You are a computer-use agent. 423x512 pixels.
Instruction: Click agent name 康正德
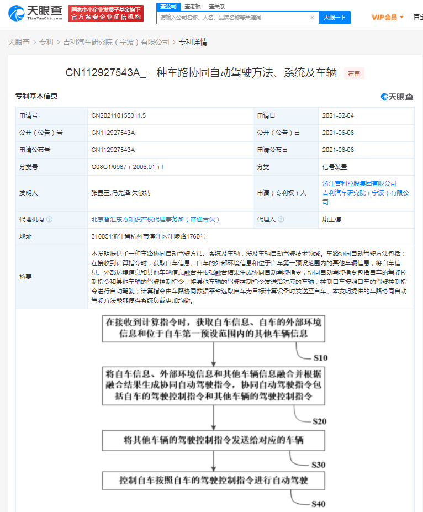click(332, 219)
